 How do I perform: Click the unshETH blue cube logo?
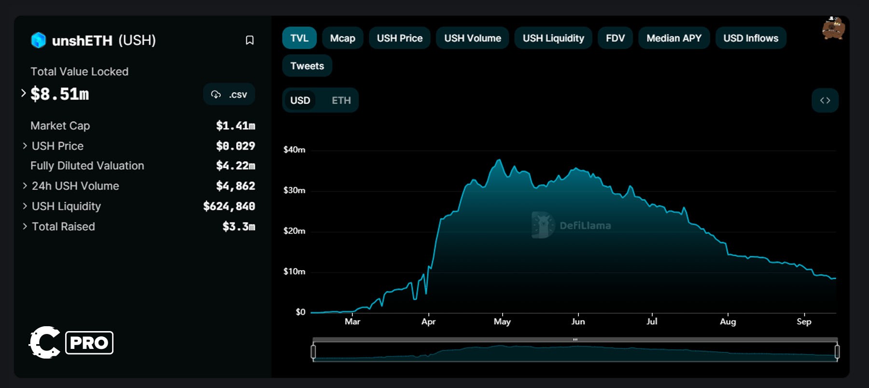[39, 40]
